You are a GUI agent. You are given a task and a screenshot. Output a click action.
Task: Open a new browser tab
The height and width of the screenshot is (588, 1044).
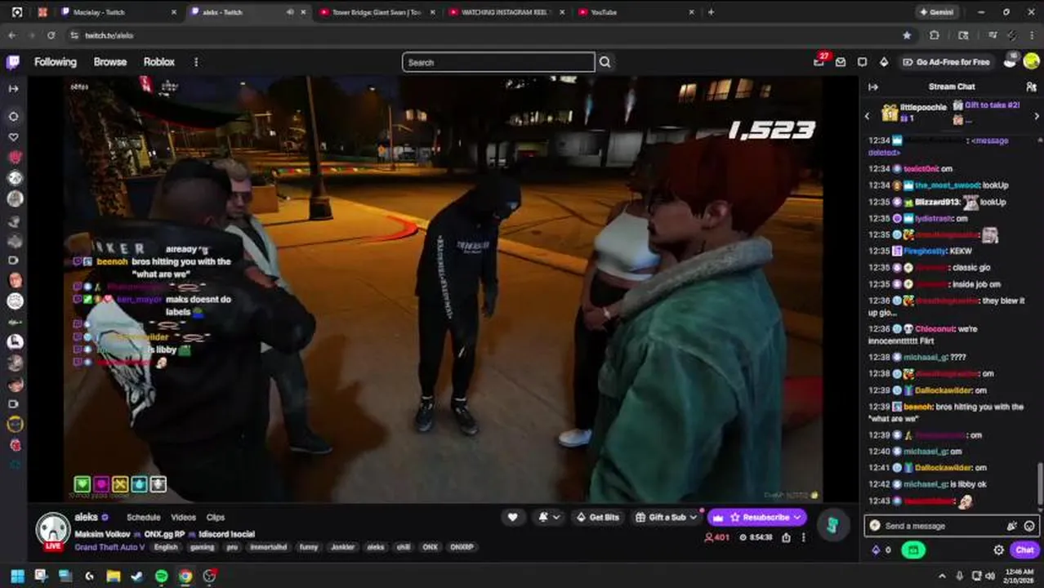711,12
